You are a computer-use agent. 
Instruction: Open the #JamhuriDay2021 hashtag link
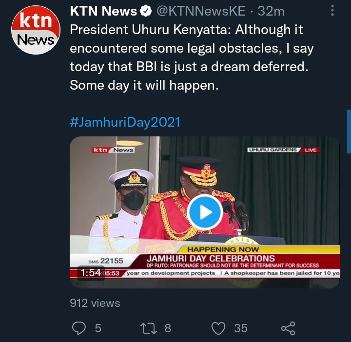pos(125,122)
